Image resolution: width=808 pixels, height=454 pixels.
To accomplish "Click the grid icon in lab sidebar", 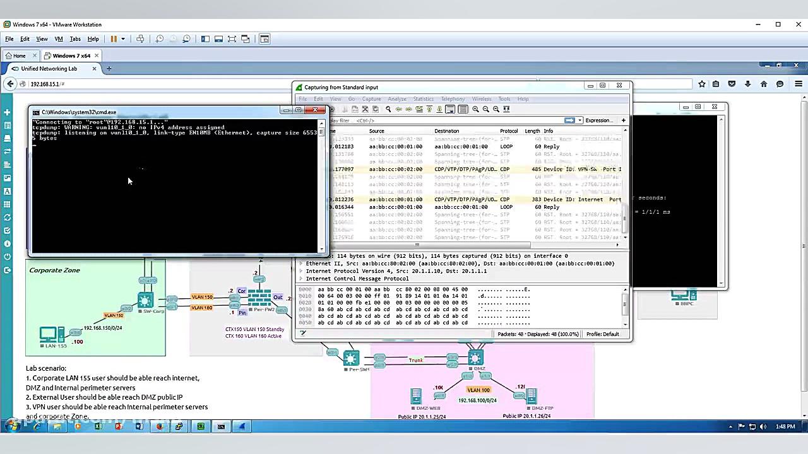I will (x=7, y=204).
